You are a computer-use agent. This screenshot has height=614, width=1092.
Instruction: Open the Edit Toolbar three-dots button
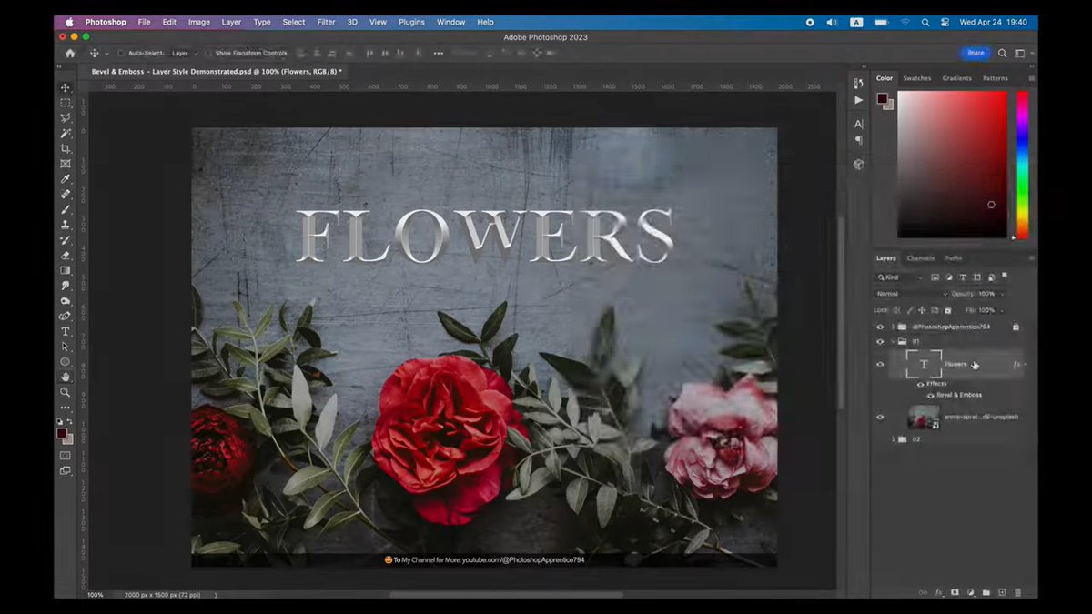tap(66, 408)
